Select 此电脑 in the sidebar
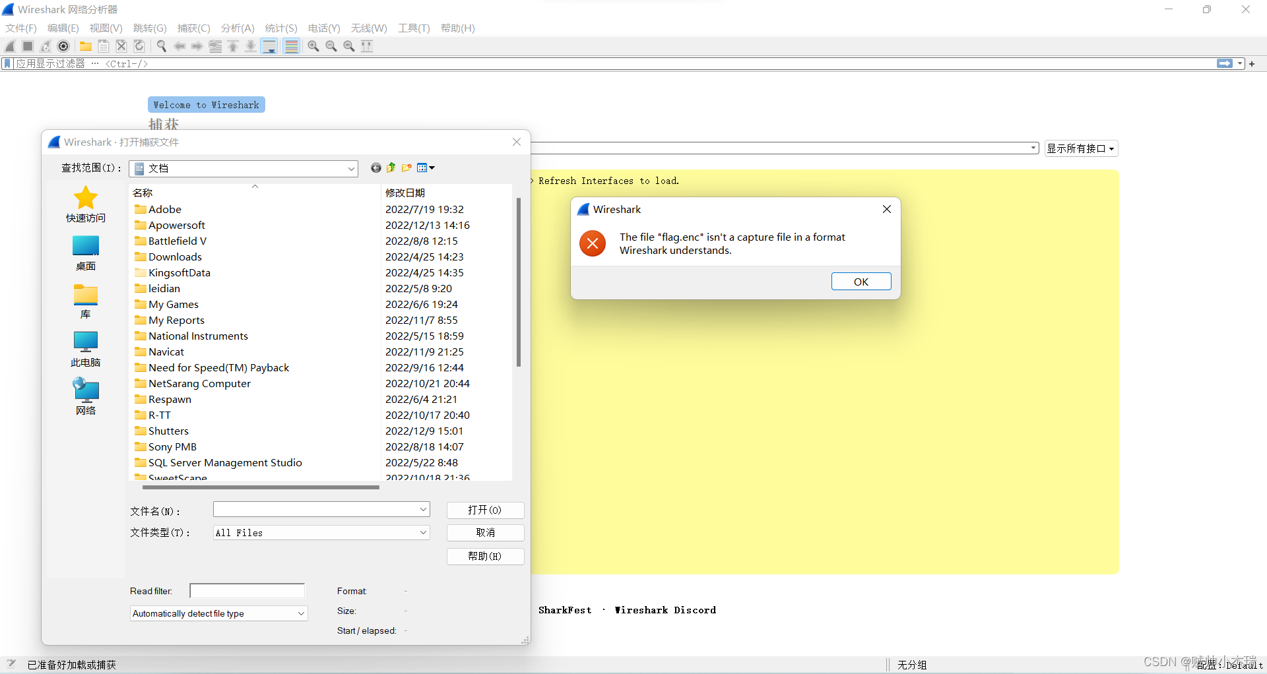The width and height of the screenshot is (1267, 674). pyautogui.click(x=86, y=350)
